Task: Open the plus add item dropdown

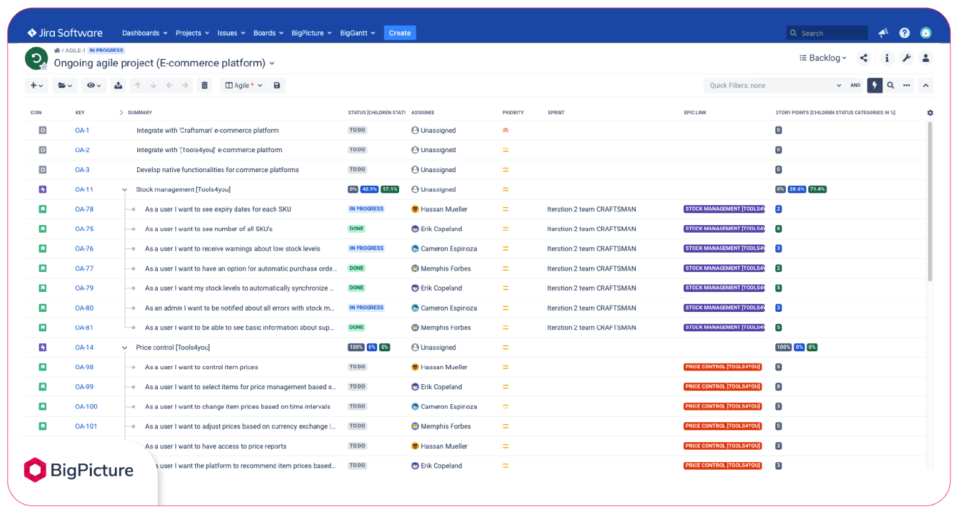Action: click(x=37, y=85)
